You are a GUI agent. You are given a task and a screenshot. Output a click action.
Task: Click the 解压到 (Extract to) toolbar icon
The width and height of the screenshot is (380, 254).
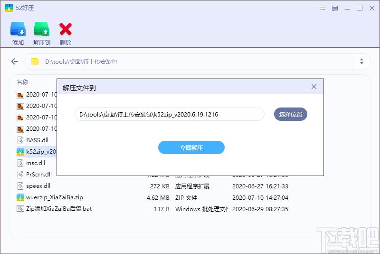[42, 29]
